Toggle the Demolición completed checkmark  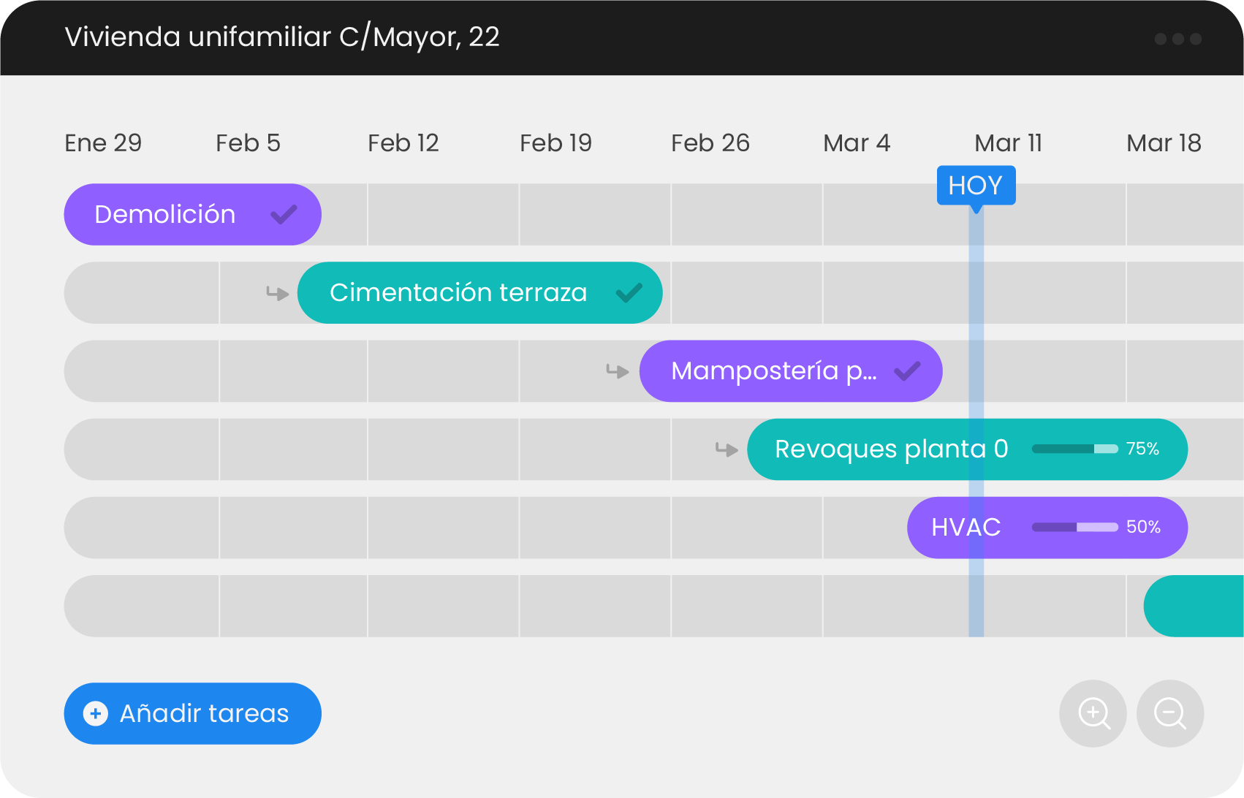coord(284,214)
